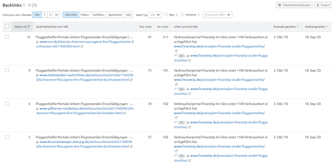Select checkbox for helmstedter-nachrichten row

pos(7,70)
